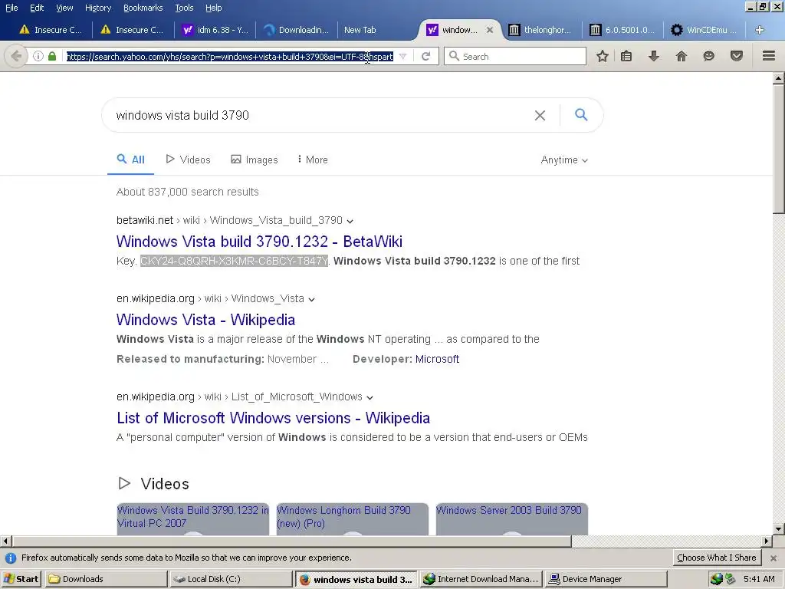Click the Yahoo search query field
Viewport: 785px width, 589px height.
(320, 116)
